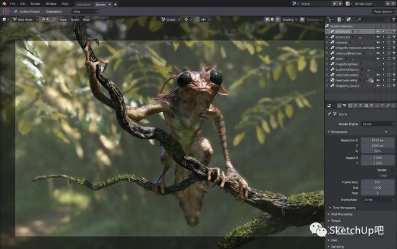This screenshot has width=397, height=249.
Task: Open the outliner display mode selector
Action: [x=341, y=19]
